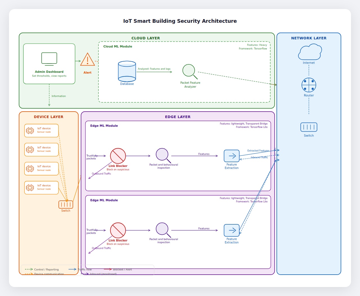
Task: Click the Switch icon in Network Layer
Action: (x=309, y=127)
